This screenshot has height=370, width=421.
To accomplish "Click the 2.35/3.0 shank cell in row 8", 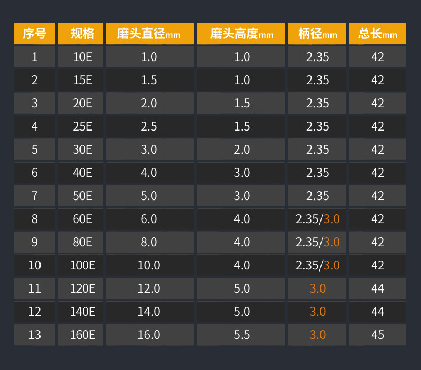I will [317, 219].
